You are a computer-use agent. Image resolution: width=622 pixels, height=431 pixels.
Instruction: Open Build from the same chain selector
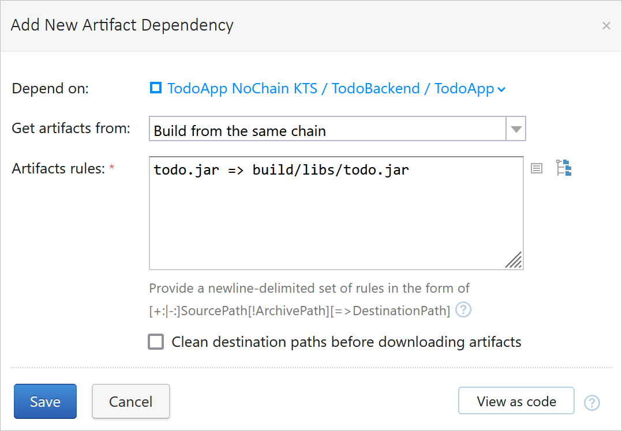pyautogui.click(x=337, y=128)
